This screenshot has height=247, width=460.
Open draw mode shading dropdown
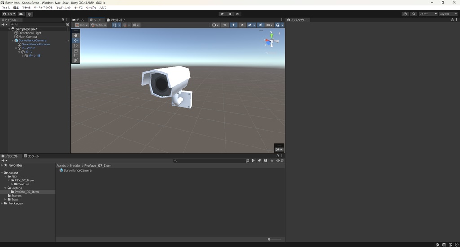click(x=215, y=25)
